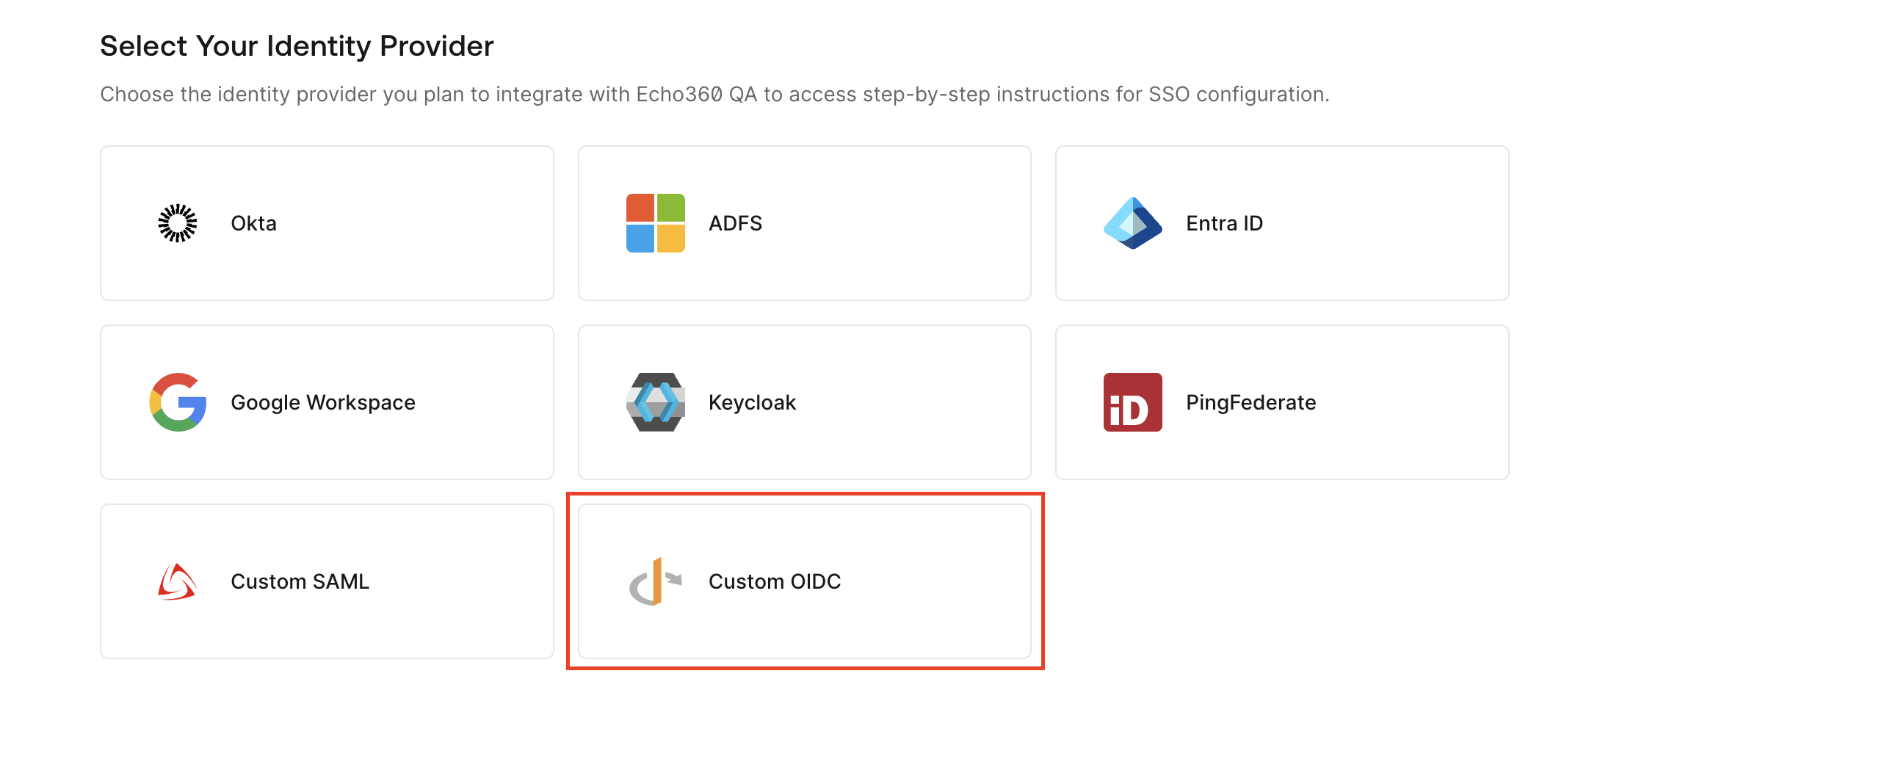Click the 'Select Your Identity Provider' heading
Image resolution: width=1893 pixels, height=759 pixels.
(x=297, y=46)
